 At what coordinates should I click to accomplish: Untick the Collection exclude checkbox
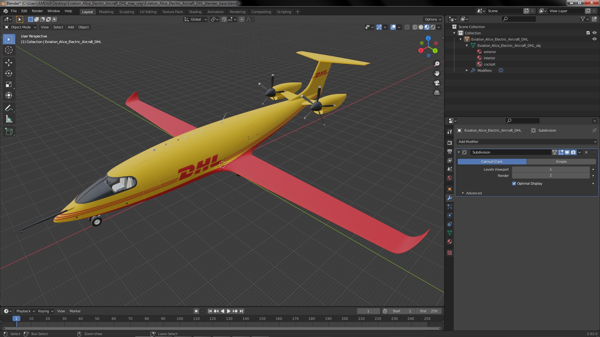point(588,33)
